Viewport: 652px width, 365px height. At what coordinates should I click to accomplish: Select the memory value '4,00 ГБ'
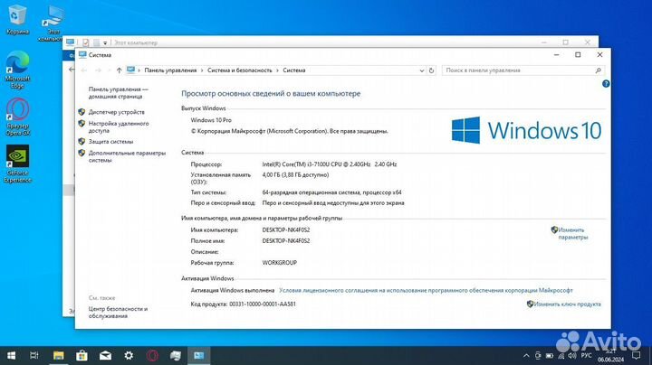point(272,175)
